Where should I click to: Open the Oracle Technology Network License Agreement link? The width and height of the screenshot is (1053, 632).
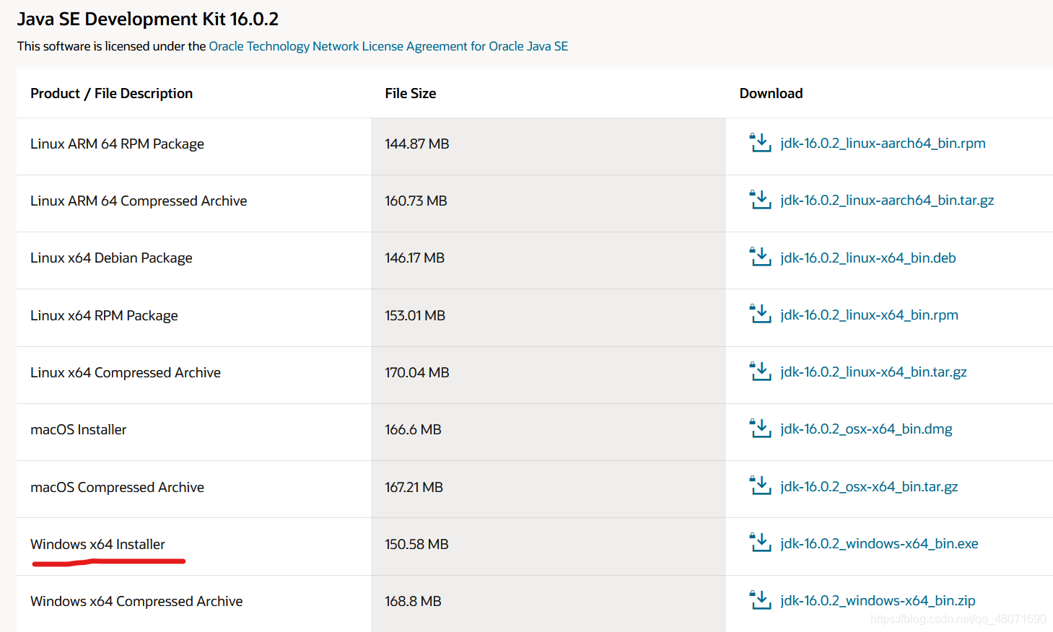coord(388,46)
